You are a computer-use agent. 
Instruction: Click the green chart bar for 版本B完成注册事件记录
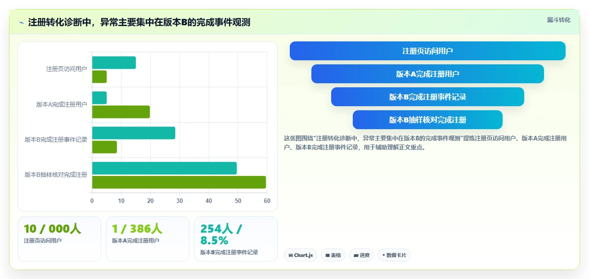pyautogui.click(x=104, y=147)
